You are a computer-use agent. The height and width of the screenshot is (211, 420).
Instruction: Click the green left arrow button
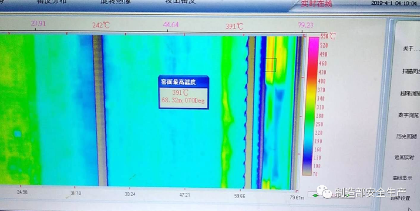point(315,195)
